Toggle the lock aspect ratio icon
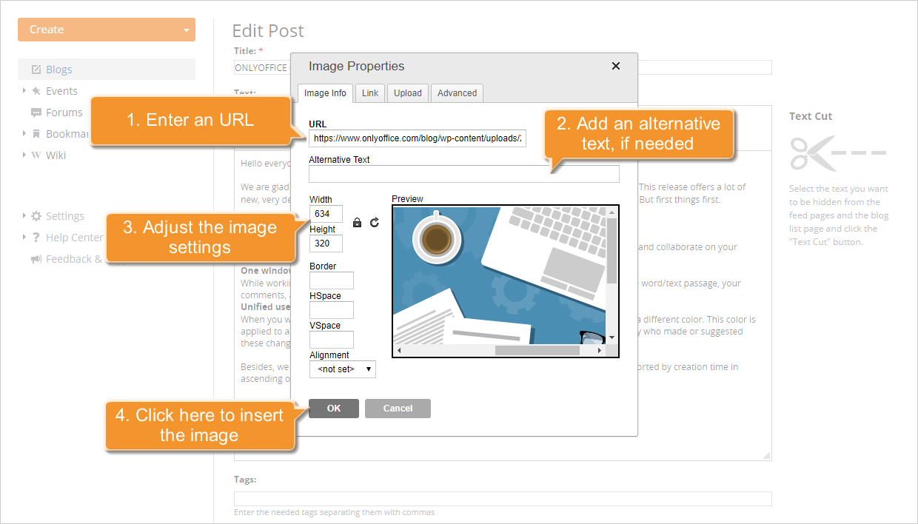Viewport: 918px width, 524px height. [x=358, y=222]
